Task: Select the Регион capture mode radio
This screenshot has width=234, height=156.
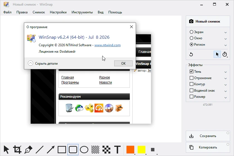Action: pos(191,45)
